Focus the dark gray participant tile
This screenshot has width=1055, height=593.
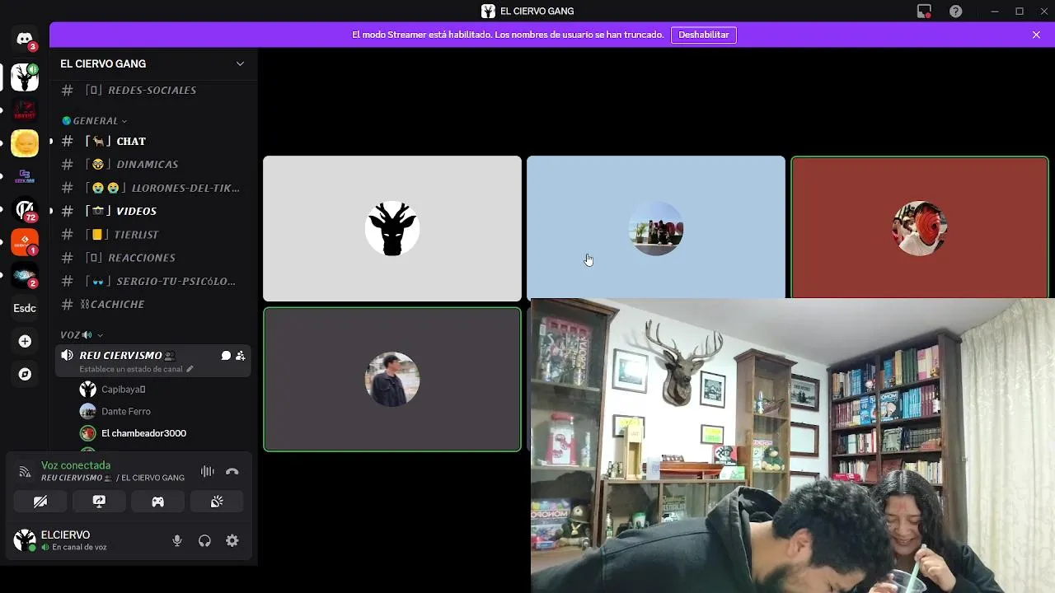[x=392, y=380]
